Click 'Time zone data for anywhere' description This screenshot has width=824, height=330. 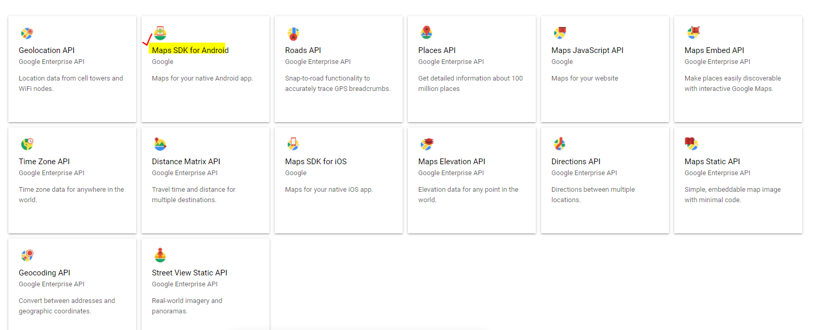tap(71, 195)
